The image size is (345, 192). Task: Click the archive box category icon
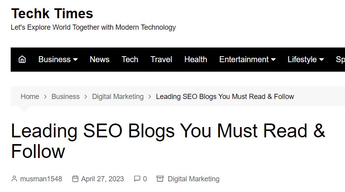click(160, 179)
